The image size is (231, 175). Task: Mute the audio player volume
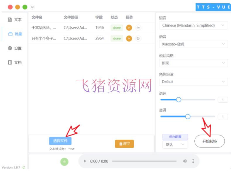[185, 161]
